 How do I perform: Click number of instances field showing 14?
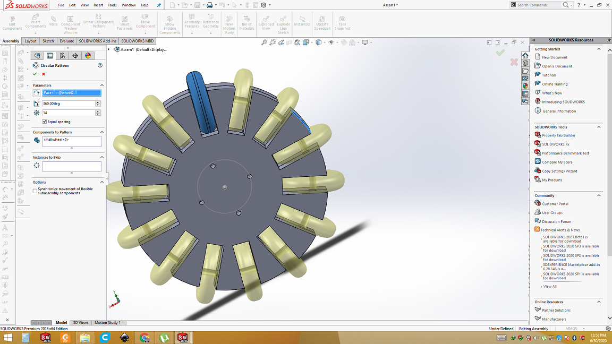pyautogui.click(x=69, y=113)
